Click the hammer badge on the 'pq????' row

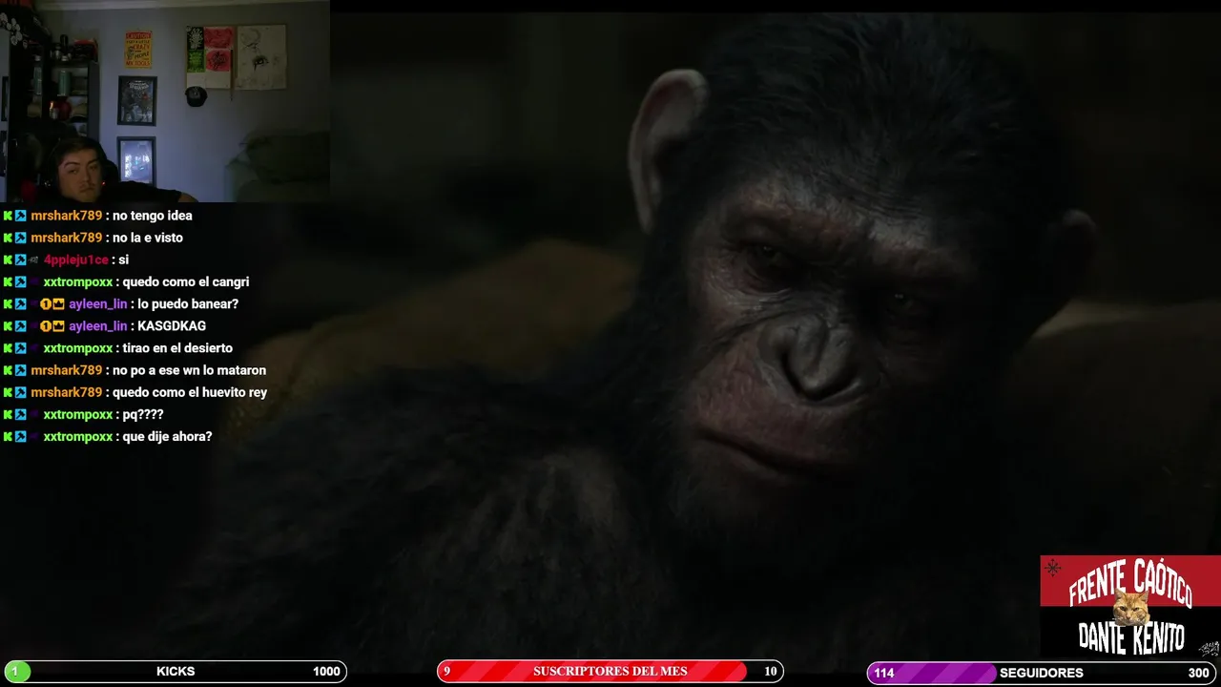click(x=20, y=414)
